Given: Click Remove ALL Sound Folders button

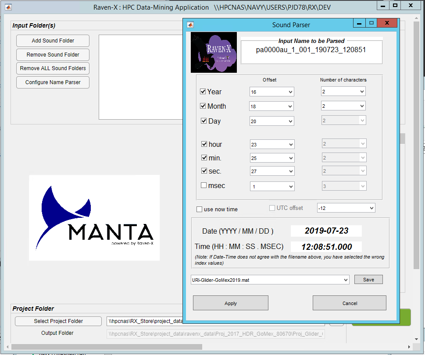Looking at the screenshot, I should pos(53,68).
